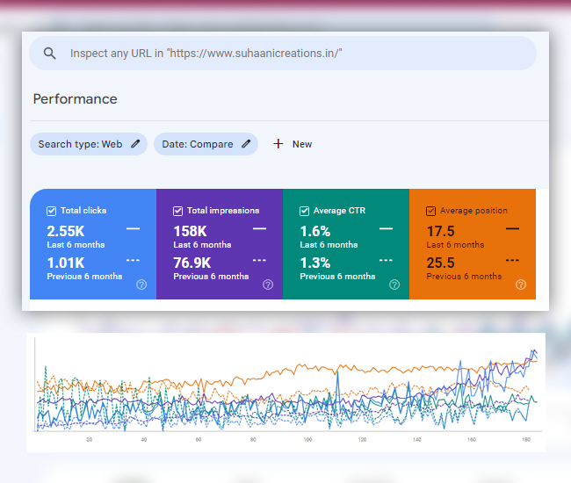Screen dimensions: 571x483
Task: Disable the Average CTR checkbox
Action: pos(305,211)
